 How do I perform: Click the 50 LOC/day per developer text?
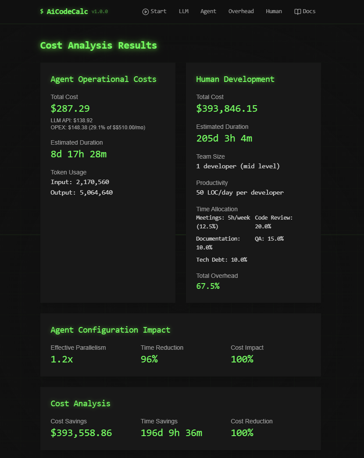tap(240, 192)
